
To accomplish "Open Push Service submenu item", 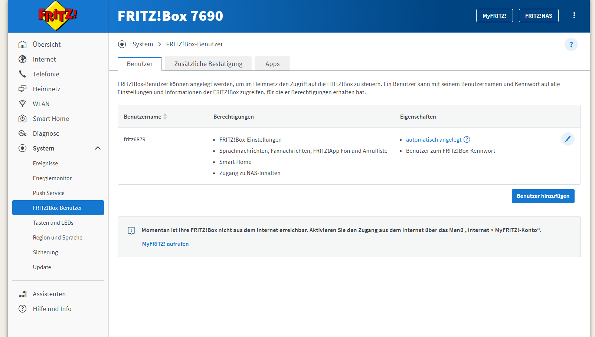I will pyautogui.click(x=49, y=193).
